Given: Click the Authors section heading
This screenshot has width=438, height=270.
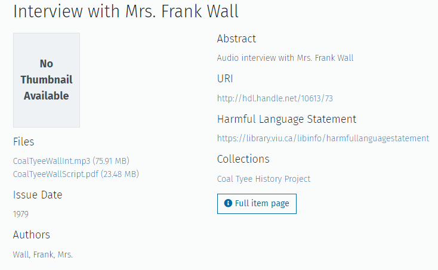Looking at the screenshot, I should tap(32, 235).
